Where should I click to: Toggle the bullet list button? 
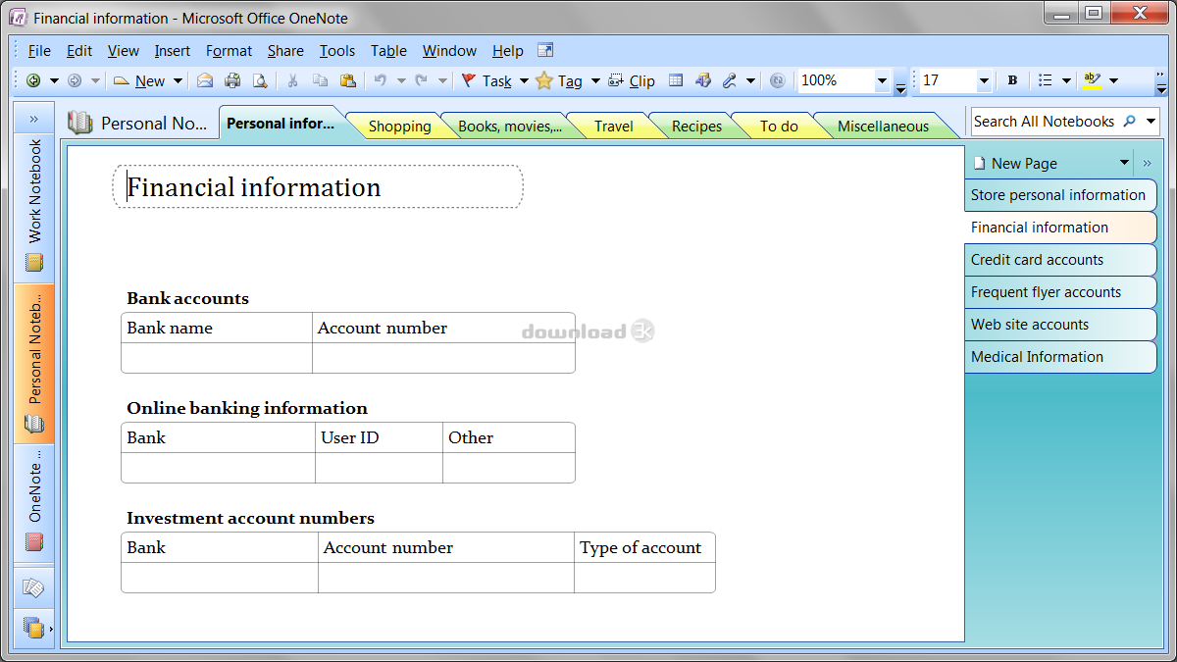point(1046,81)
